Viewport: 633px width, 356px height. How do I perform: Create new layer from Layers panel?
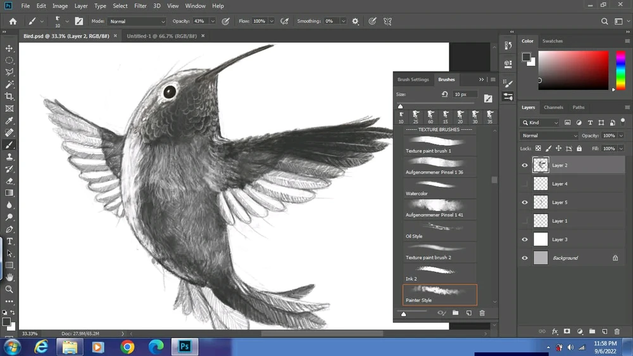605,331
